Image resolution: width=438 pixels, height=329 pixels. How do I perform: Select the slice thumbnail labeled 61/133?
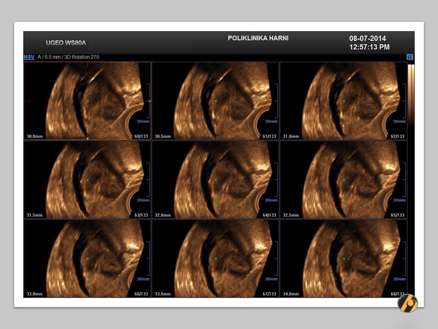215,101
